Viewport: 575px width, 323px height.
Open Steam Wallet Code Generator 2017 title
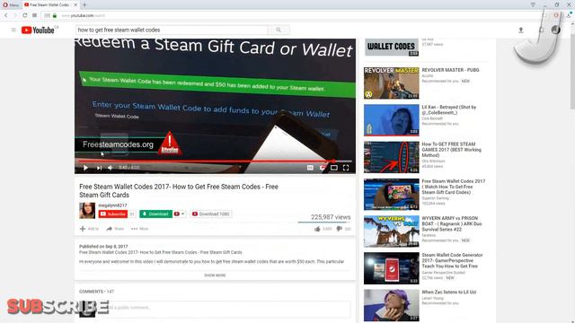(x=452, y=260)
